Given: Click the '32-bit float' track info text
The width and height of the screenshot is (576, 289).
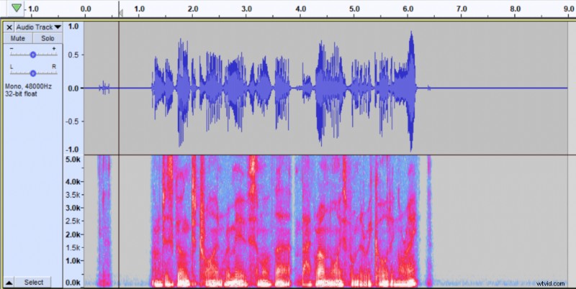Looking at the screenshot, I should click(21, 94).
